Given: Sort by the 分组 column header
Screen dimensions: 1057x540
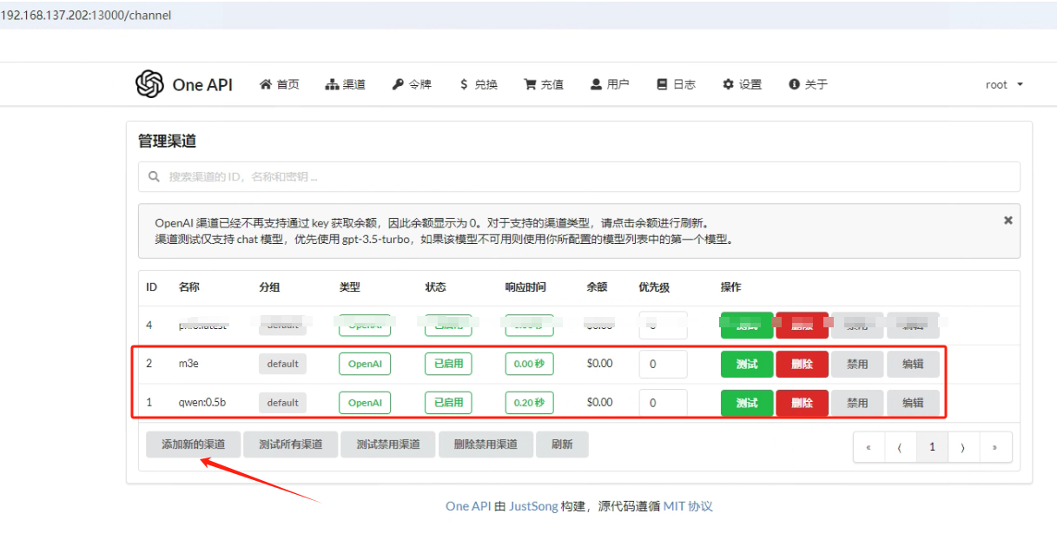Looking at the screenshot, I should (269, 287).
